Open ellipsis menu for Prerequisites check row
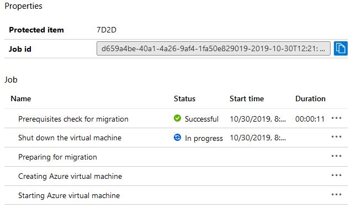This screenshot has width=351, height=219. (336, 118)
